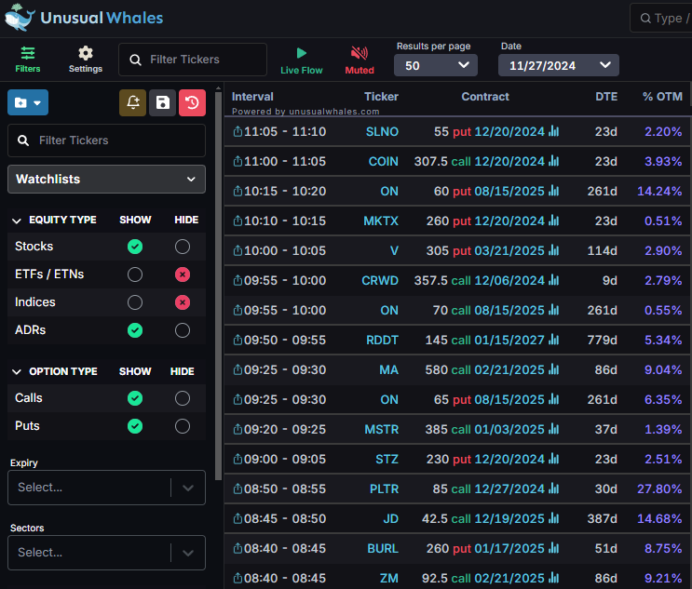Open chart icon for STZ 230 put

click(x=554, y=459)
